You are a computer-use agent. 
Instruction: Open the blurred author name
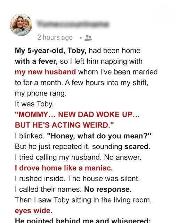[73, 24]
